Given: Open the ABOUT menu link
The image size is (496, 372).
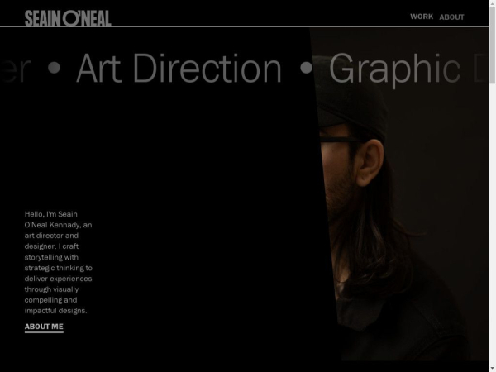Looking at the screenshot, I should pyautogui.click(x=451, y=17).
